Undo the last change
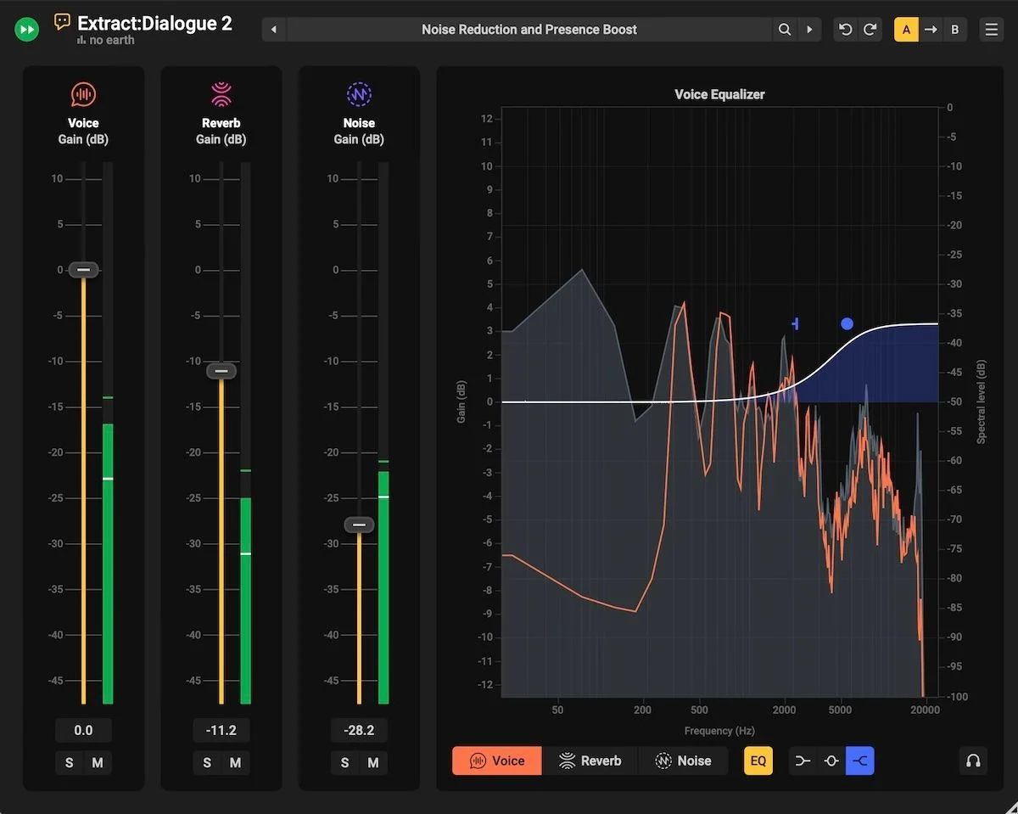Image resolution: width=1018 pixels, height=814 pixels. click(x=845, y=29)
